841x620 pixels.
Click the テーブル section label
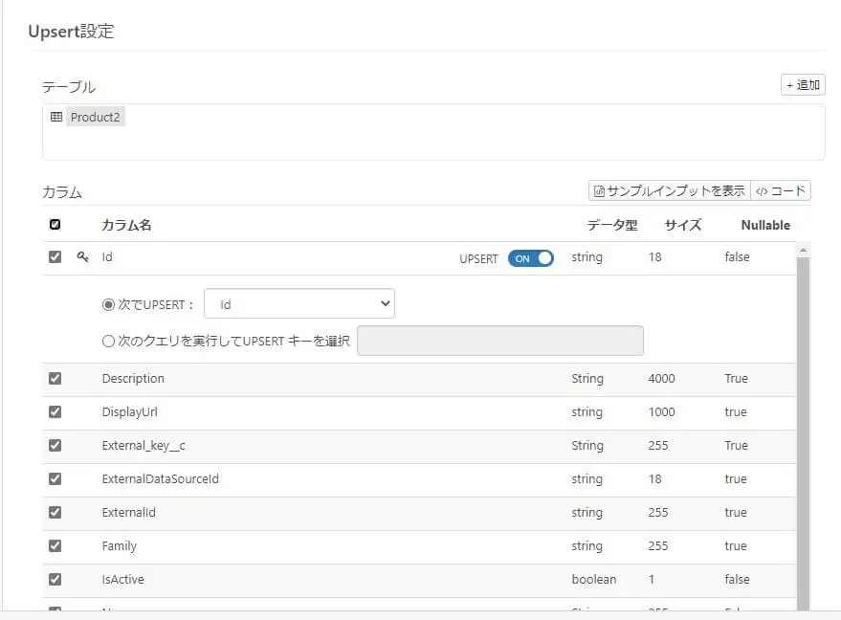pos(69,86)
